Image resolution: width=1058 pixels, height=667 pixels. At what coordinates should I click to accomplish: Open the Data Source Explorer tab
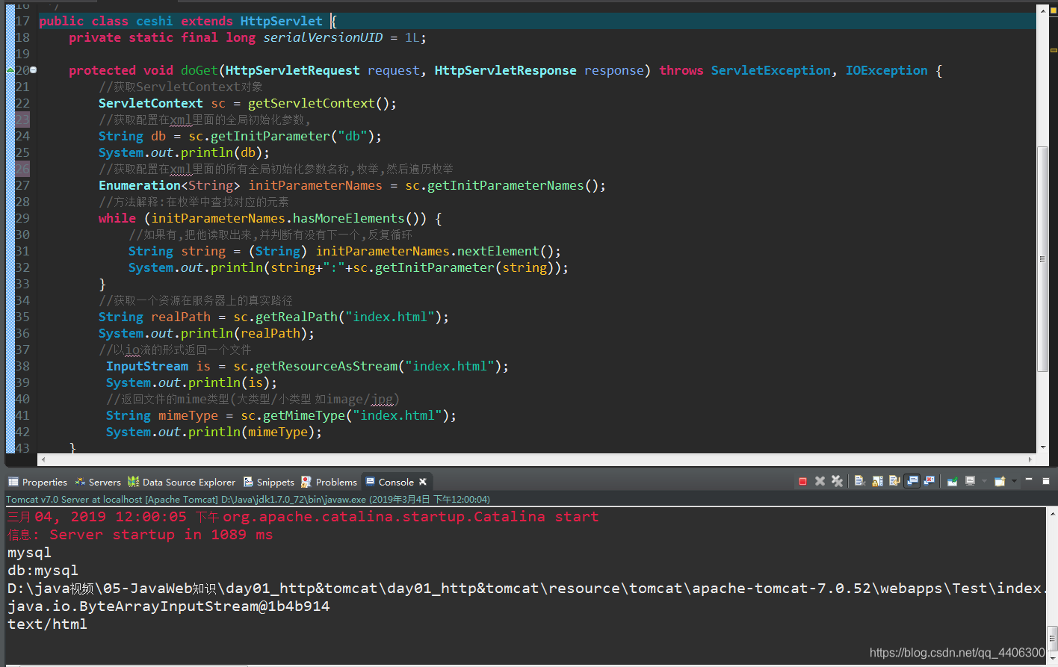(x=182, y=482)
